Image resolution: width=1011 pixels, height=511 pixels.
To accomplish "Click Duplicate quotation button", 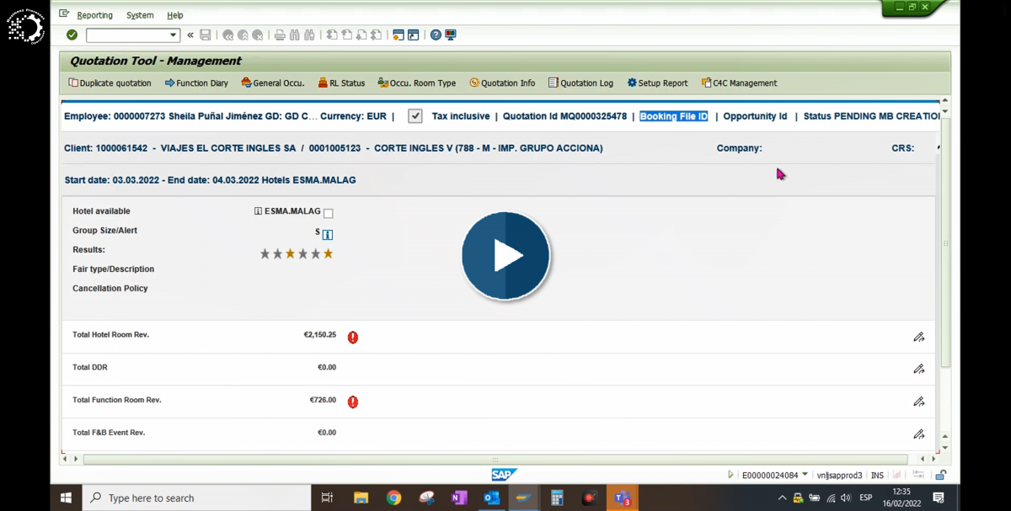I will [110, 83].
